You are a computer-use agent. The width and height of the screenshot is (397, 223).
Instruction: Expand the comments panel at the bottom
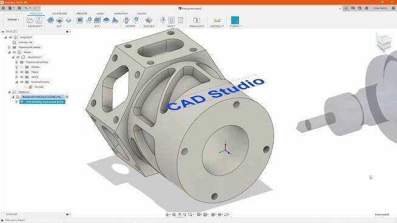click(x=67, y=214)
